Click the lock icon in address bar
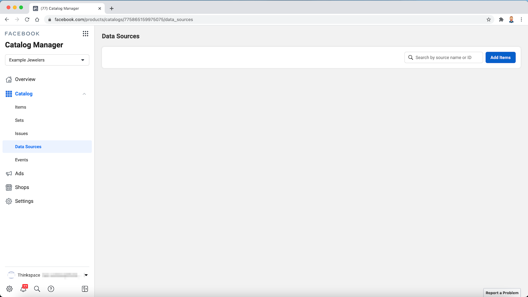Viewport: 528px width, 297px height. [x=50, y=19]
